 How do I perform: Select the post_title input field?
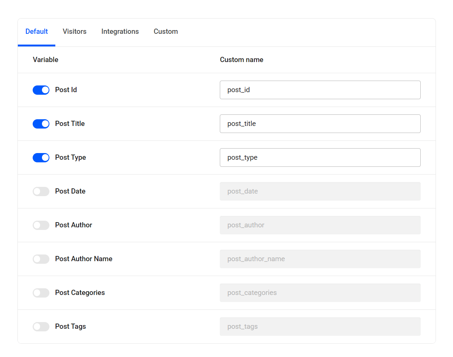tap(320, 124)
